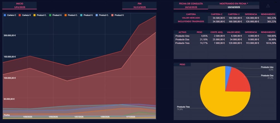Image resolution: width=280 pixels, height=123 pixels.
Task: Click the PESO header in assets table
Action: (199, 32)
